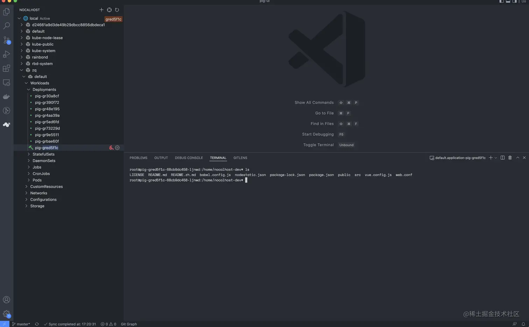The width and height of the screenshot is (529, 327).
Task: Expand the CustomResources node
Action: click(26, 186)
